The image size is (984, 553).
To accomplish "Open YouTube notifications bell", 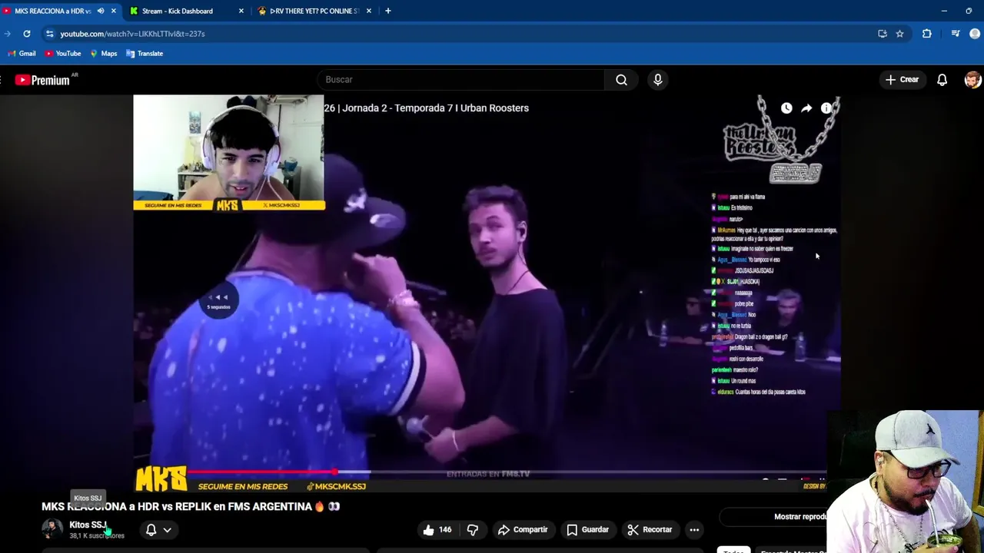I will (x=942, y=80).
